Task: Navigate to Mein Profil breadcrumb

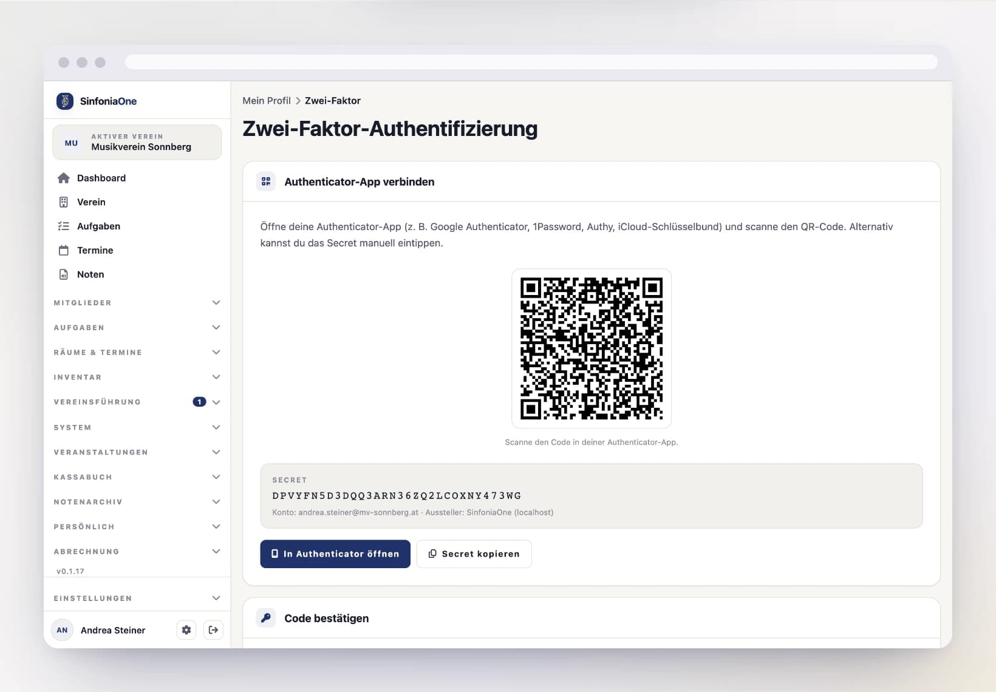Action: (267, 101)
